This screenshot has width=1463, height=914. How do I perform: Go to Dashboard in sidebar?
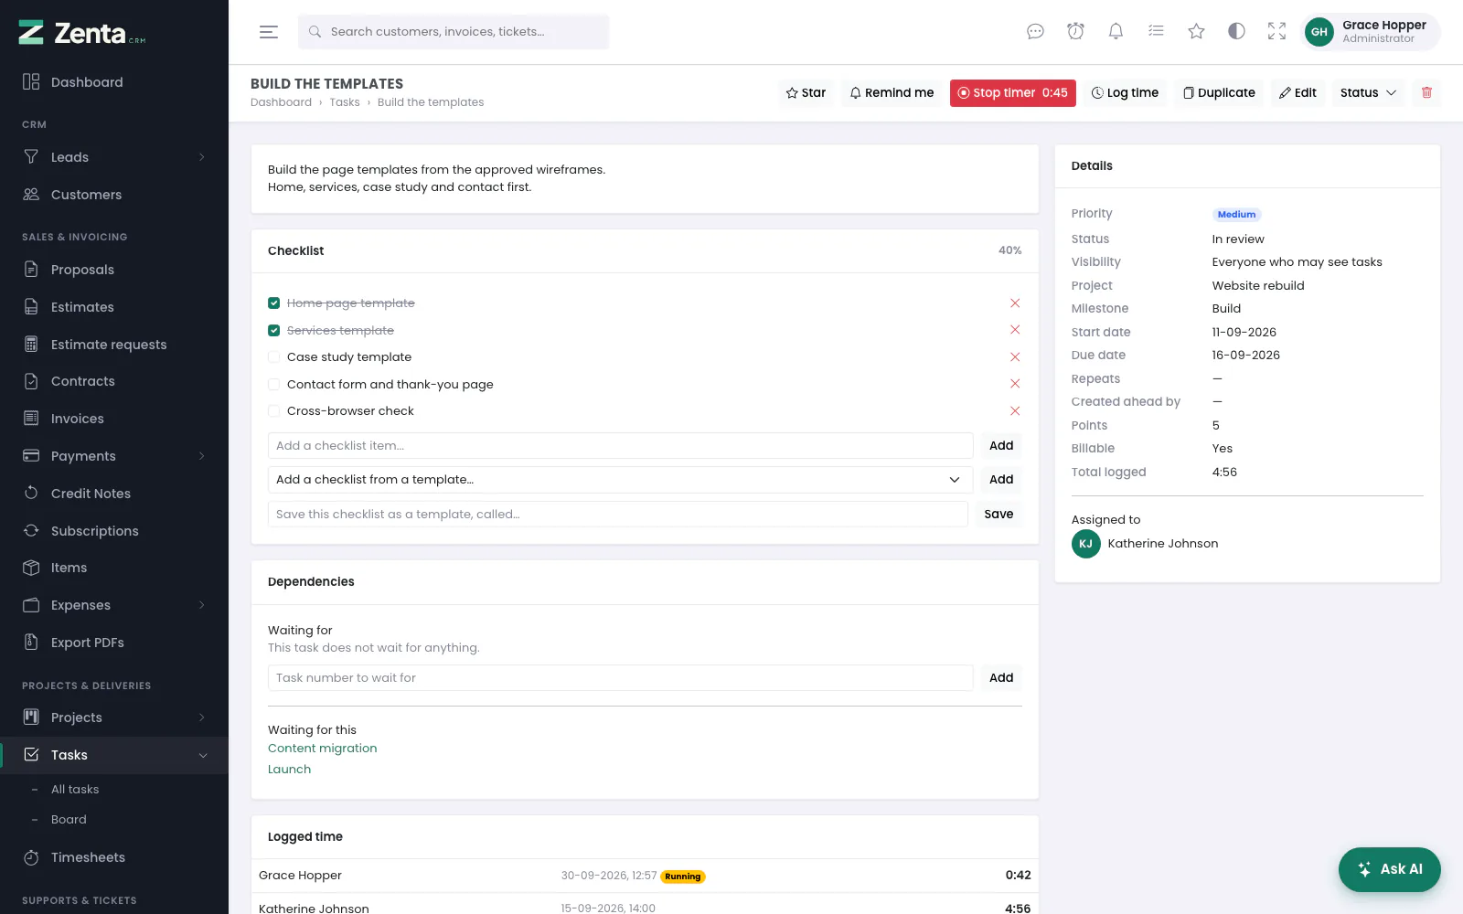coord(114,82)
